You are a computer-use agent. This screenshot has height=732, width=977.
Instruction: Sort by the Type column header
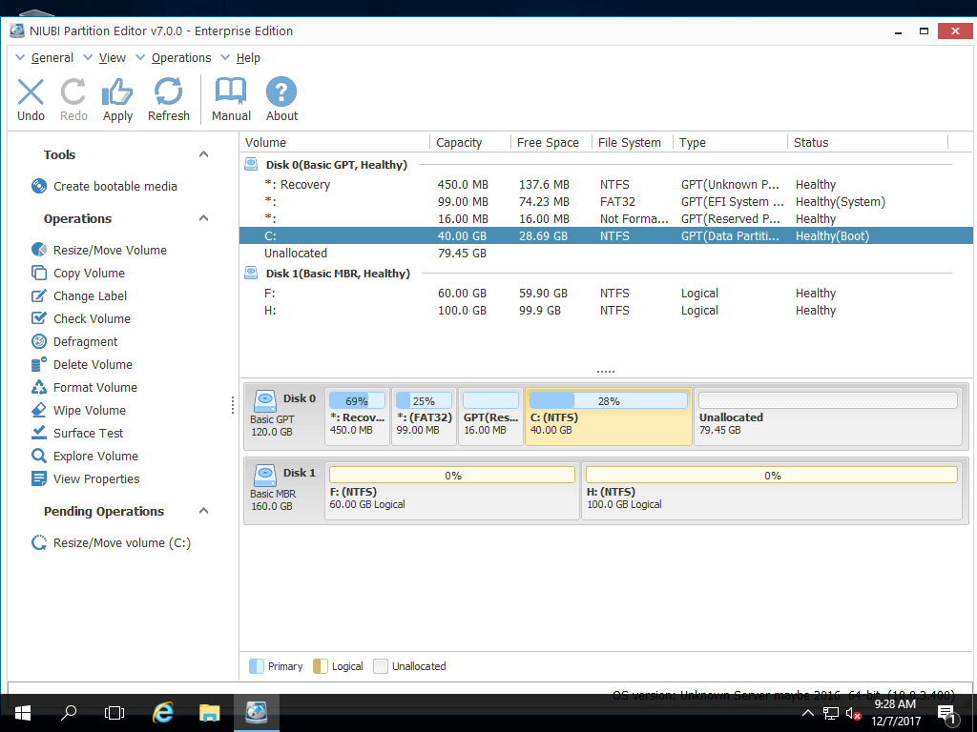pos(730,143)
